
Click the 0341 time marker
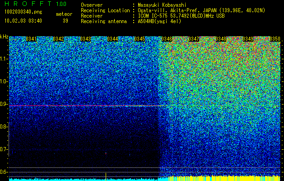click(x=31, y=39)
